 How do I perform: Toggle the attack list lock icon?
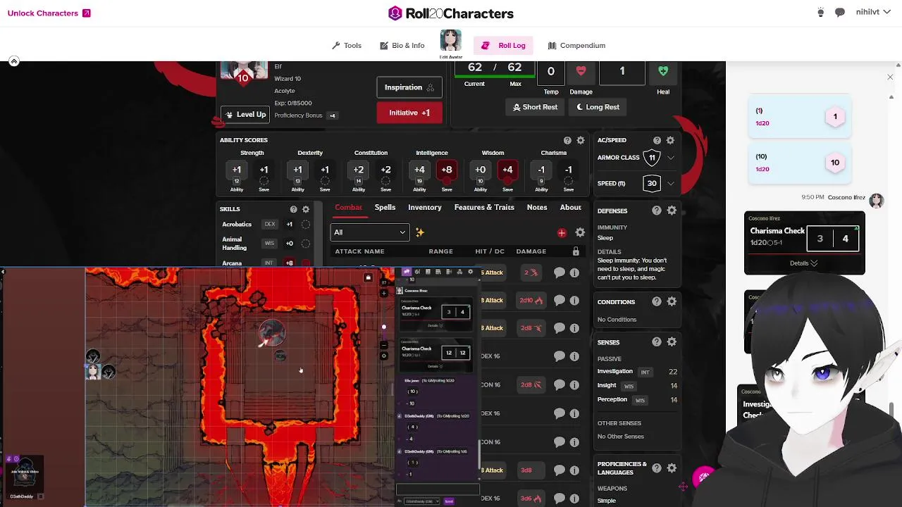(576, 251)
